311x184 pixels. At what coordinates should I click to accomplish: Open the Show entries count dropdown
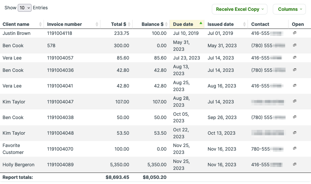click(x=25, y=8)
